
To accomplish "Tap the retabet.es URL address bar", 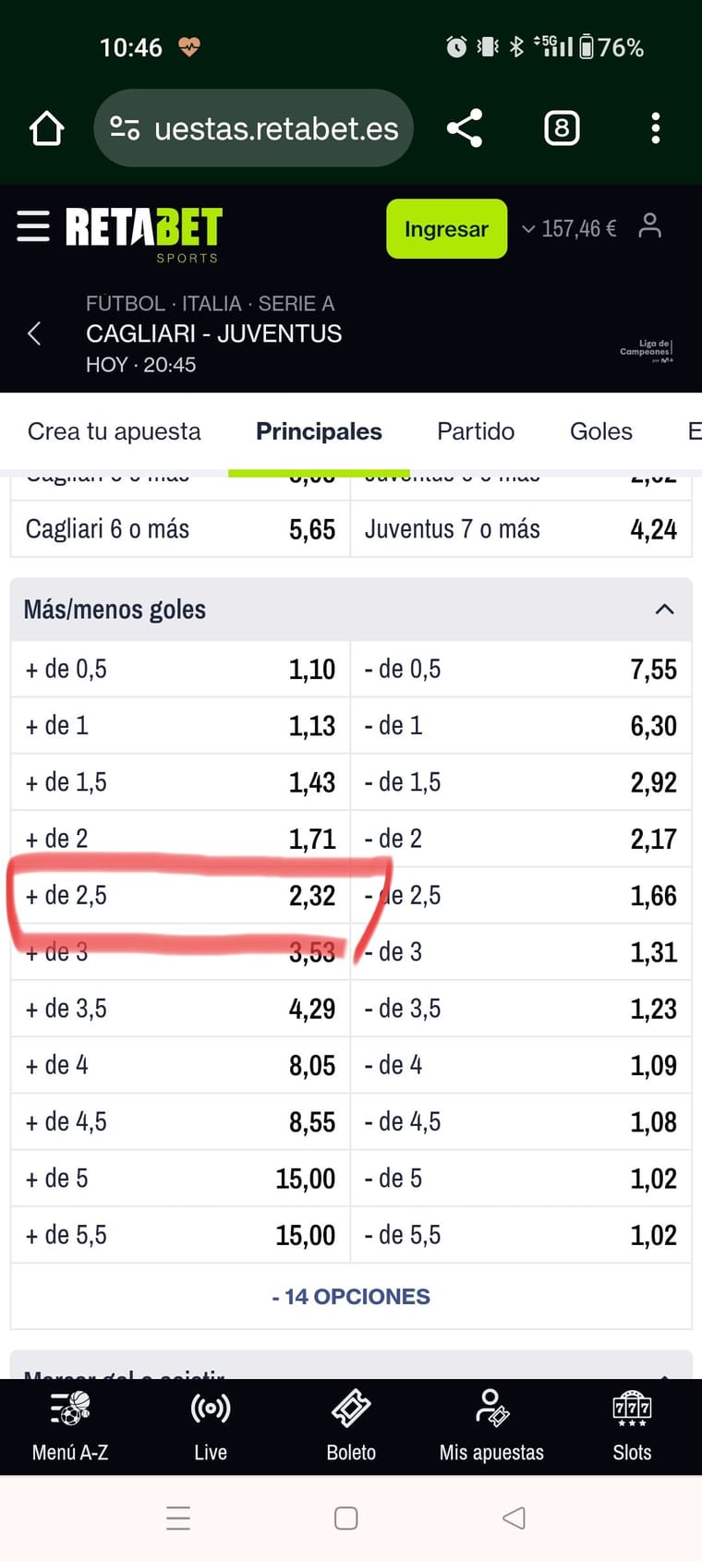I will 253,128.
